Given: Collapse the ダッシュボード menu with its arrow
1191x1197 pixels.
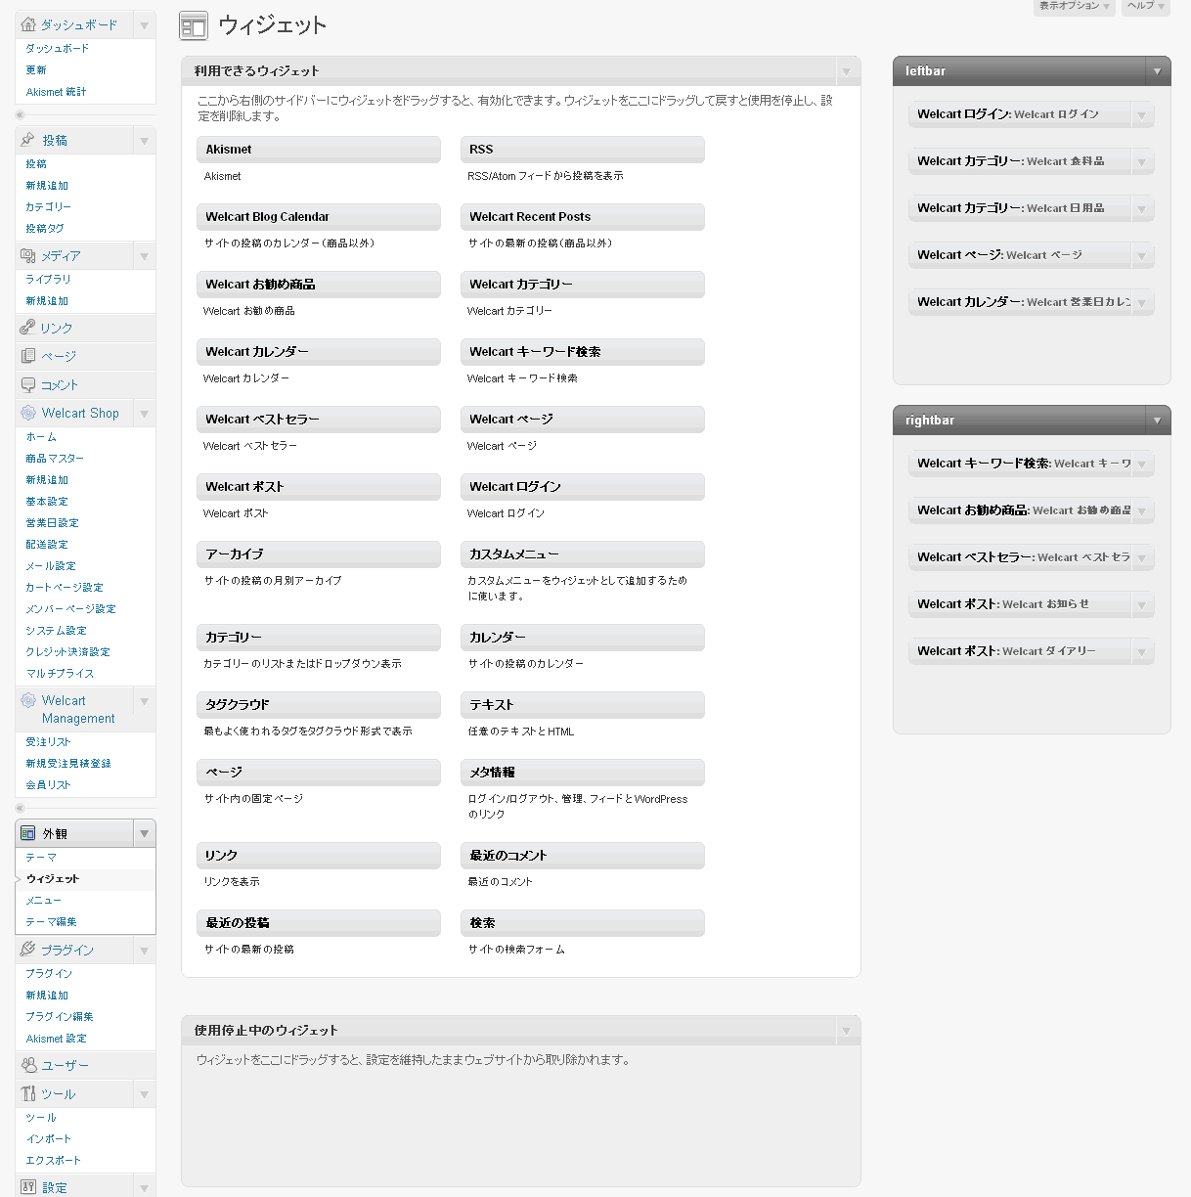Looking at the screenshot, I should point(145,25).
